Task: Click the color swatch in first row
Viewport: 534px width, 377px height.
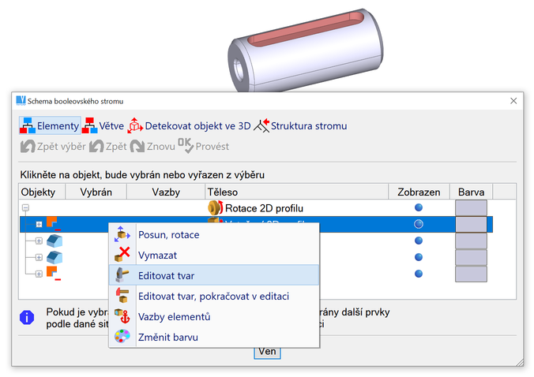Action: pos(472,208)
